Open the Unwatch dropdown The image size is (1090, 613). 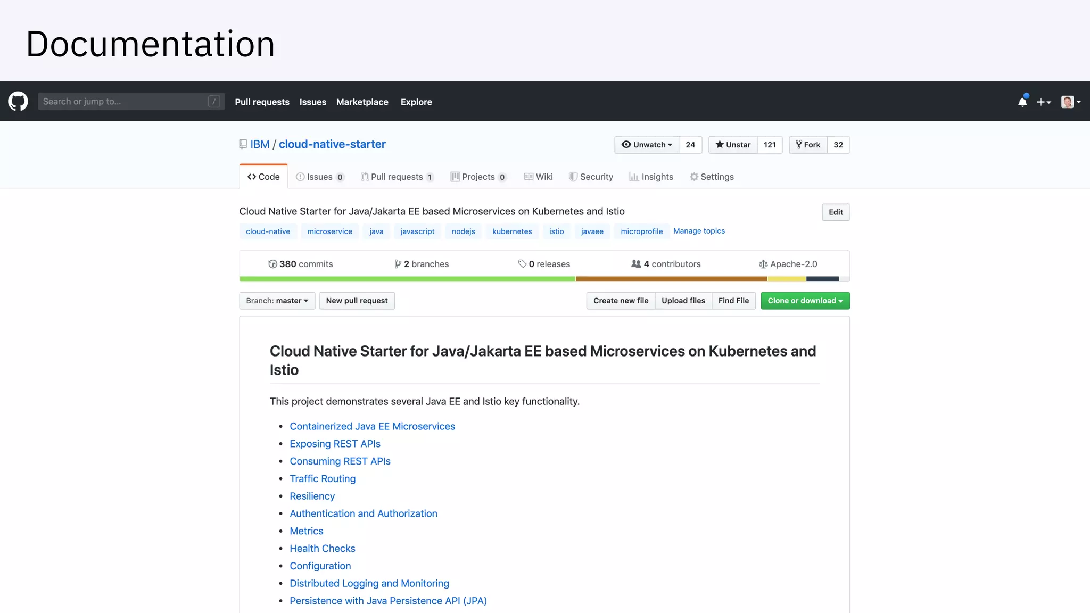tap(647, 145)
